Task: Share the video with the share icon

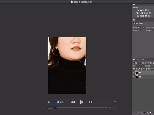Action: click(x=115, y=102)
